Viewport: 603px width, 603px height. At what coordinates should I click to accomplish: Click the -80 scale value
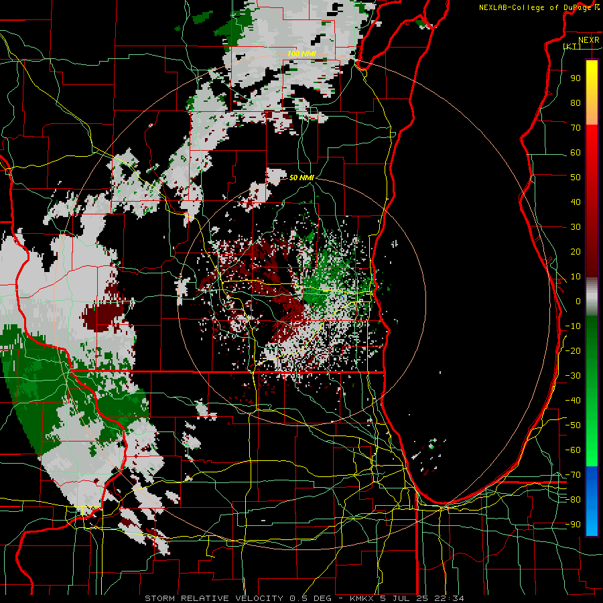(x=573, y=500)
